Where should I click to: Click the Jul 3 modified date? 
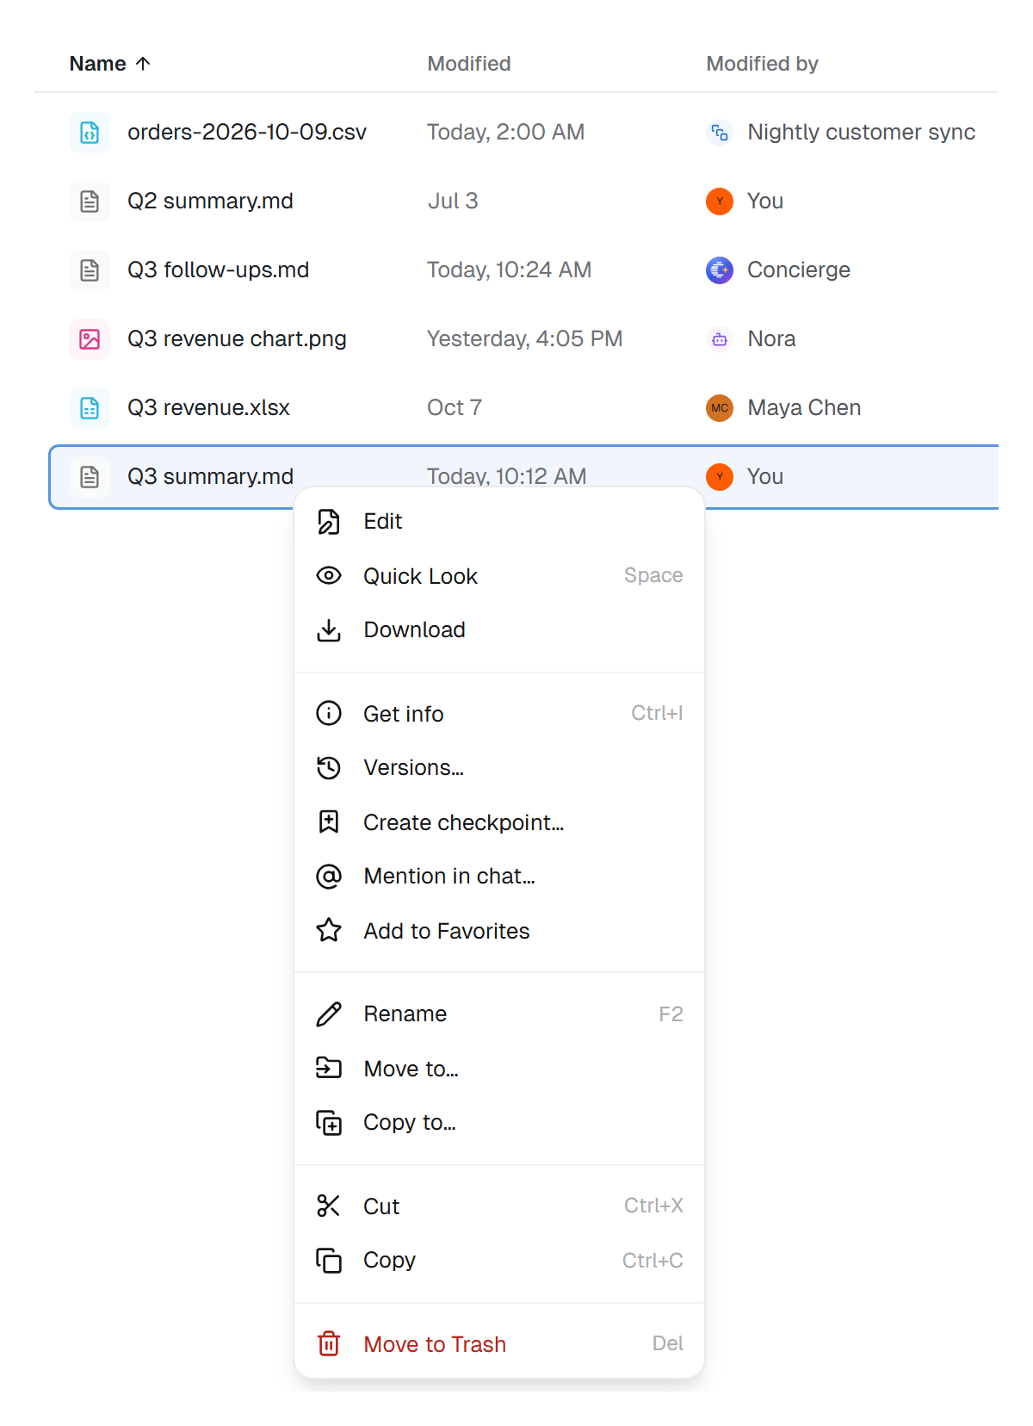[453, 201]
